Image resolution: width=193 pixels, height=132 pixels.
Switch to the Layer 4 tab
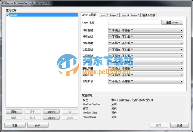point(124,15)
